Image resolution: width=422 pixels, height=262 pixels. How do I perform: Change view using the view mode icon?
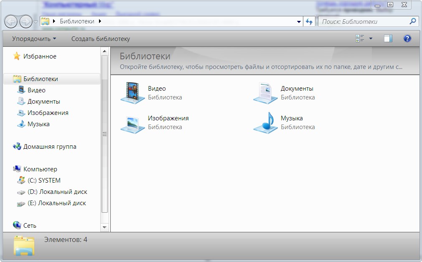coord(360,39)
